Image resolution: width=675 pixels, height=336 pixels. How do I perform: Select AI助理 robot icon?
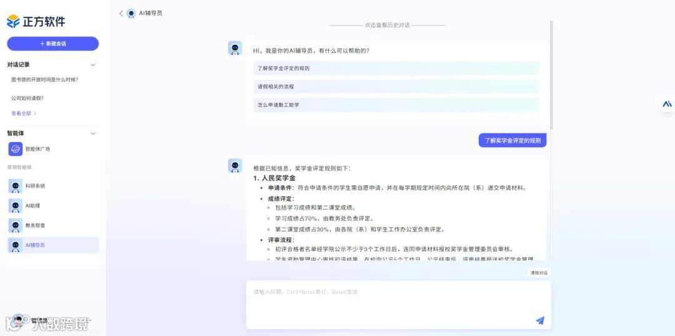[x=16, y=206]
